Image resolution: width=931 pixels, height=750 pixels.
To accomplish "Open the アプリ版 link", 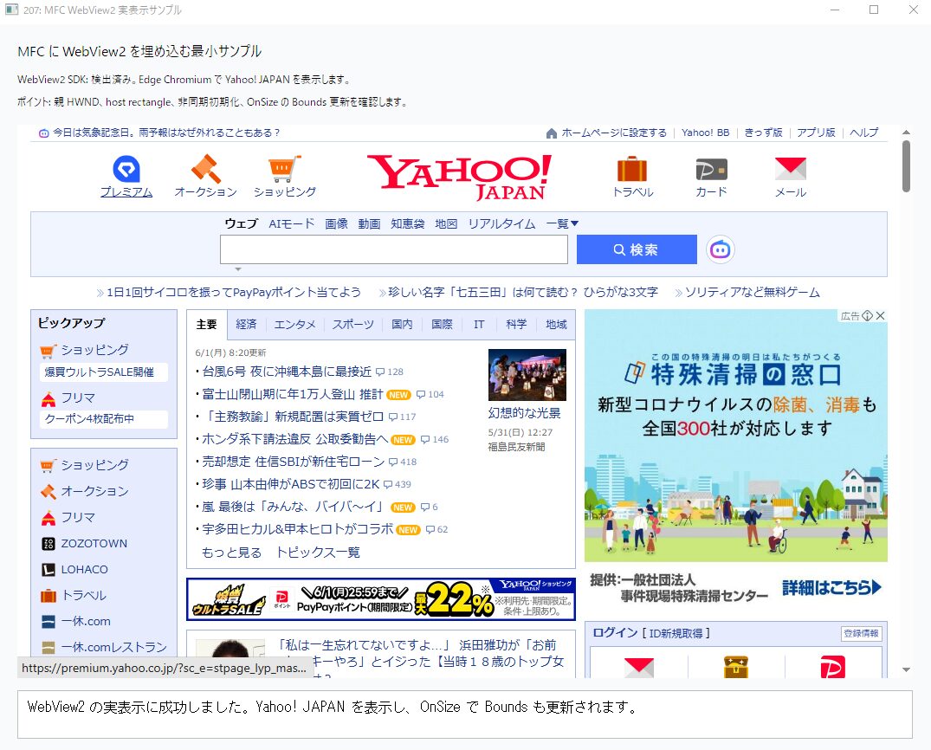I will coord(816,133).
